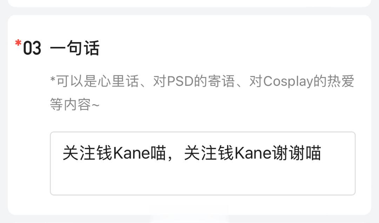Place cursor at first 关注钱Kane喵 phrase

point(114,153)
